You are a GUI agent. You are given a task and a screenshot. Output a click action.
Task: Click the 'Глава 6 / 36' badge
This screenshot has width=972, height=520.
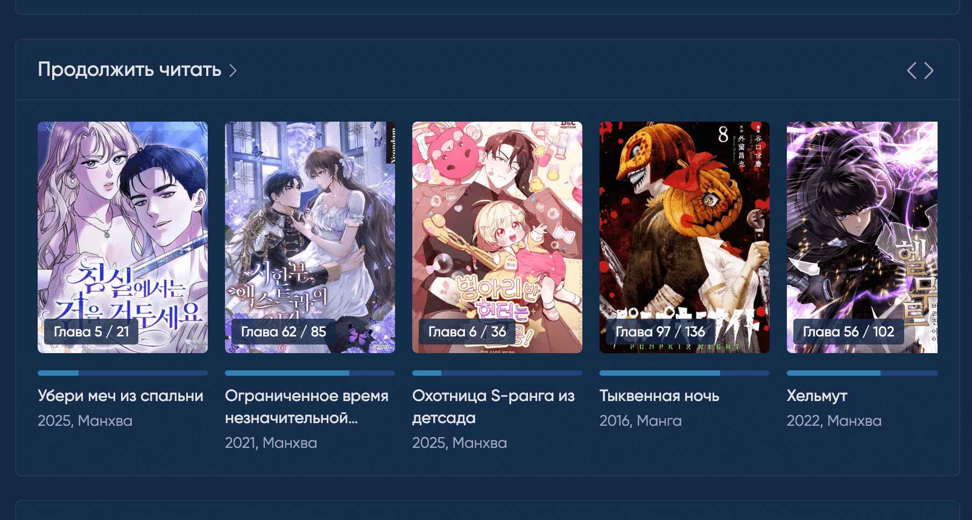point(467,332)
